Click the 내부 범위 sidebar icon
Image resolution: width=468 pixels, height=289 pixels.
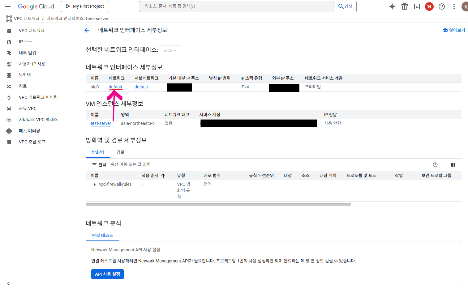(x=9, y=53)
